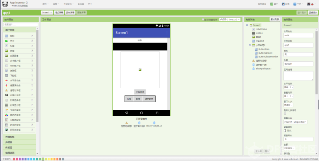Open the 连接 connect menu
319x161 pixels.
click(56, 4)
